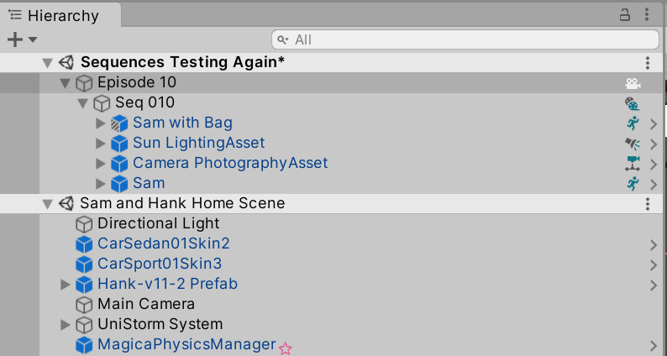This screenshot has width=667, height=356.
Task: Click the running figure icon on Sam row
Action: pyautogui.click(x=633, y=184)
